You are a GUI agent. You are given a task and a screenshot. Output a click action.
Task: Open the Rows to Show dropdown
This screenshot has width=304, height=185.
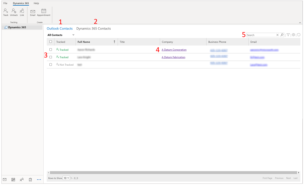(66, 178)
